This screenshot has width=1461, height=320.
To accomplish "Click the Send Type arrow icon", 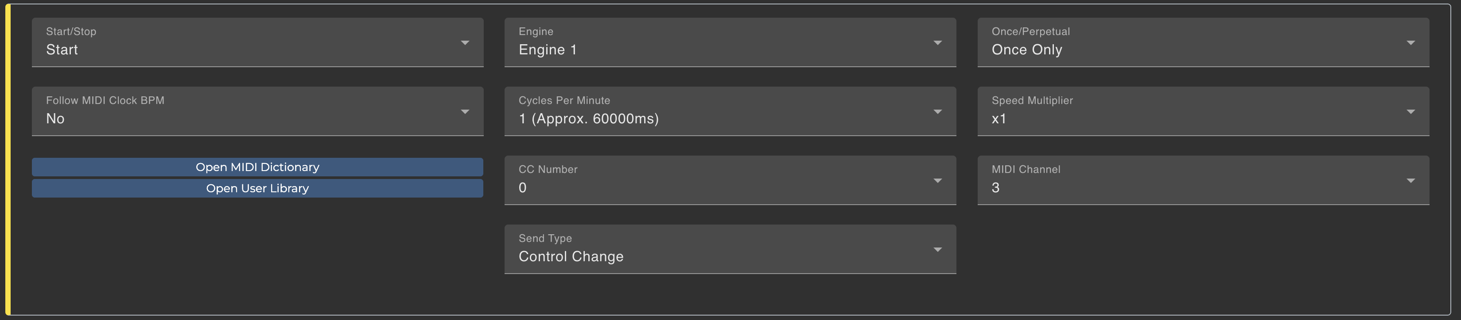I will pyautogui.click(x=937, y=250).
